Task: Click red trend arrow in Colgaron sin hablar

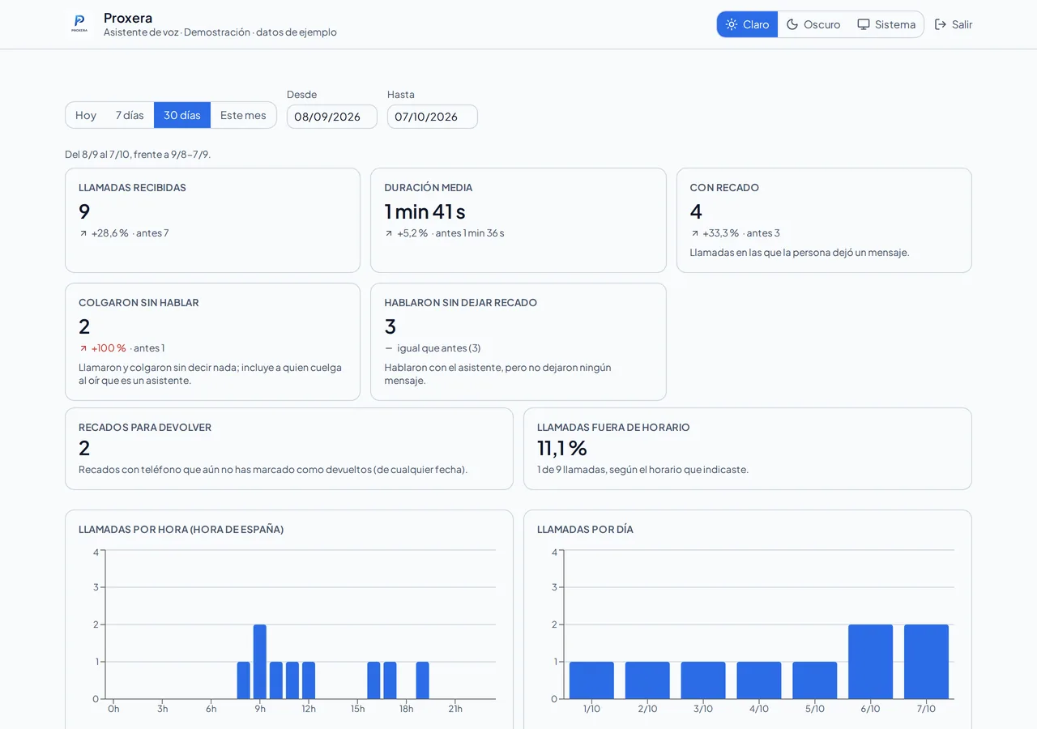Action: pyautogui.click(x=83, y=348)
